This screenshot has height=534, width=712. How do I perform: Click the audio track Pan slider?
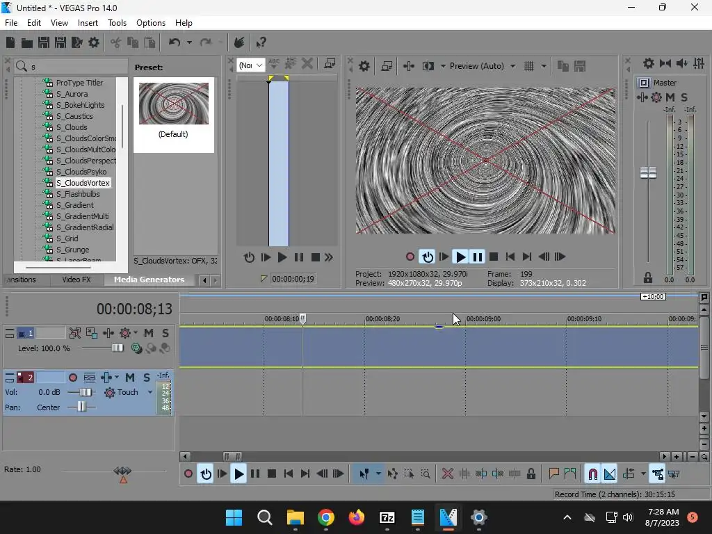click(81, 407)
